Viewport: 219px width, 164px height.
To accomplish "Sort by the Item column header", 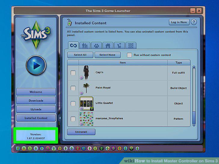I will 123,62.
